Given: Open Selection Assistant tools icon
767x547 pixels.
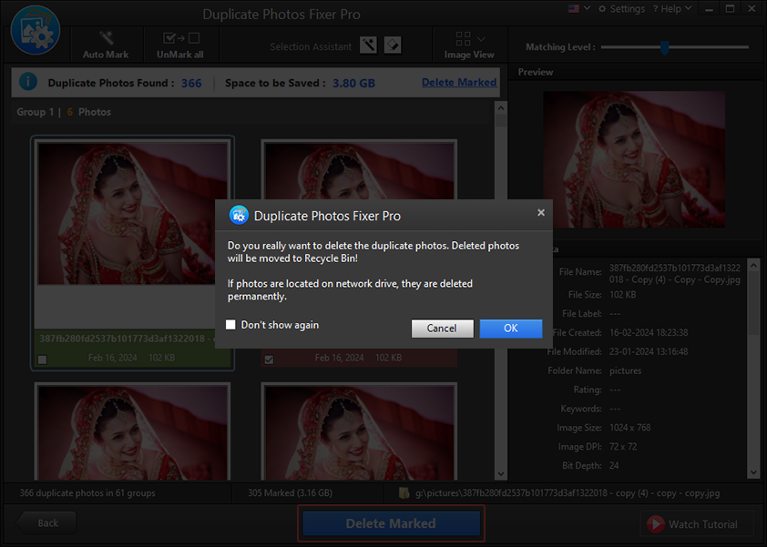Looking at the screenshot, I should coord(368,46).
